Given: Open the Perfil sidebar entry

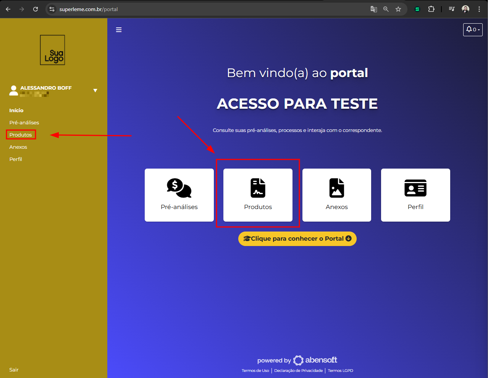Looking at the screenshot, I should [x=16, y=159].
